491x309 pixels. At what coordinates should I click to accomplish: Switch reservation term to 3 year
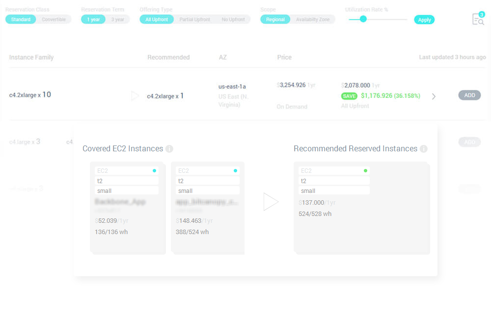tap(118, 20)
